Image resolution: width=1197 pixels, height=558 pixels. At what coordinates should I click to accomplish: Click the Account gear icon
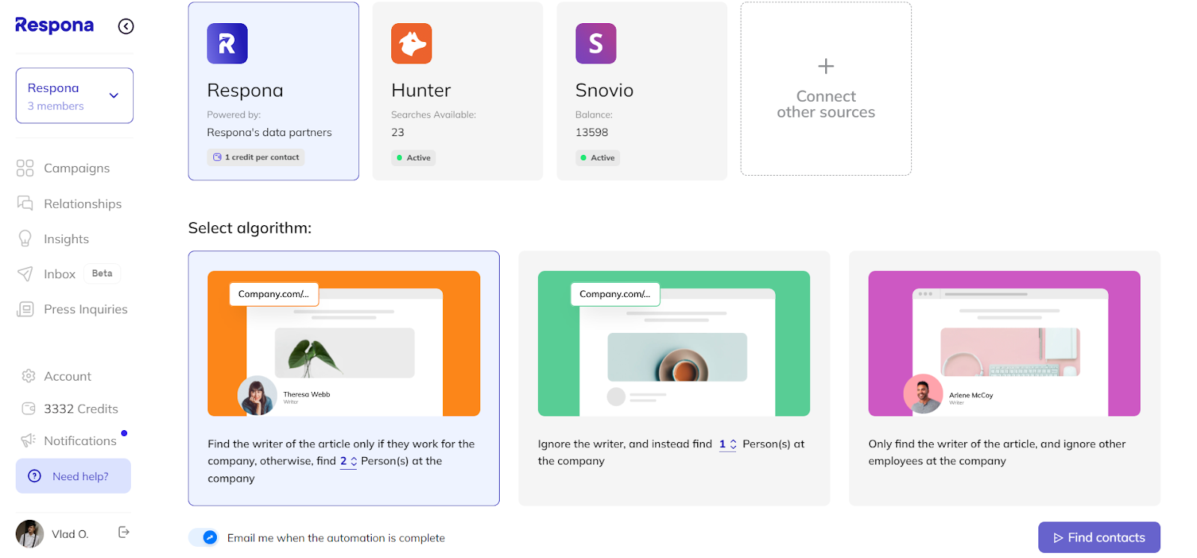28,375
